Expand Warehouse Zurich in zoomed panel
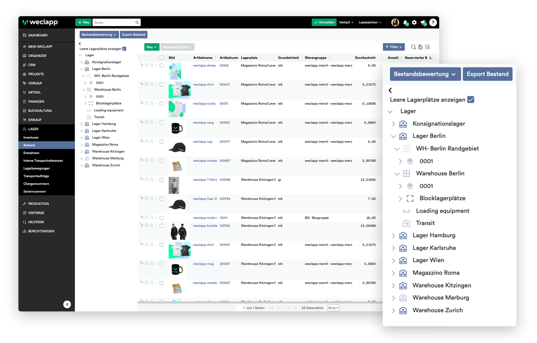This screenshot has height=343, width=537. (393, 311)
